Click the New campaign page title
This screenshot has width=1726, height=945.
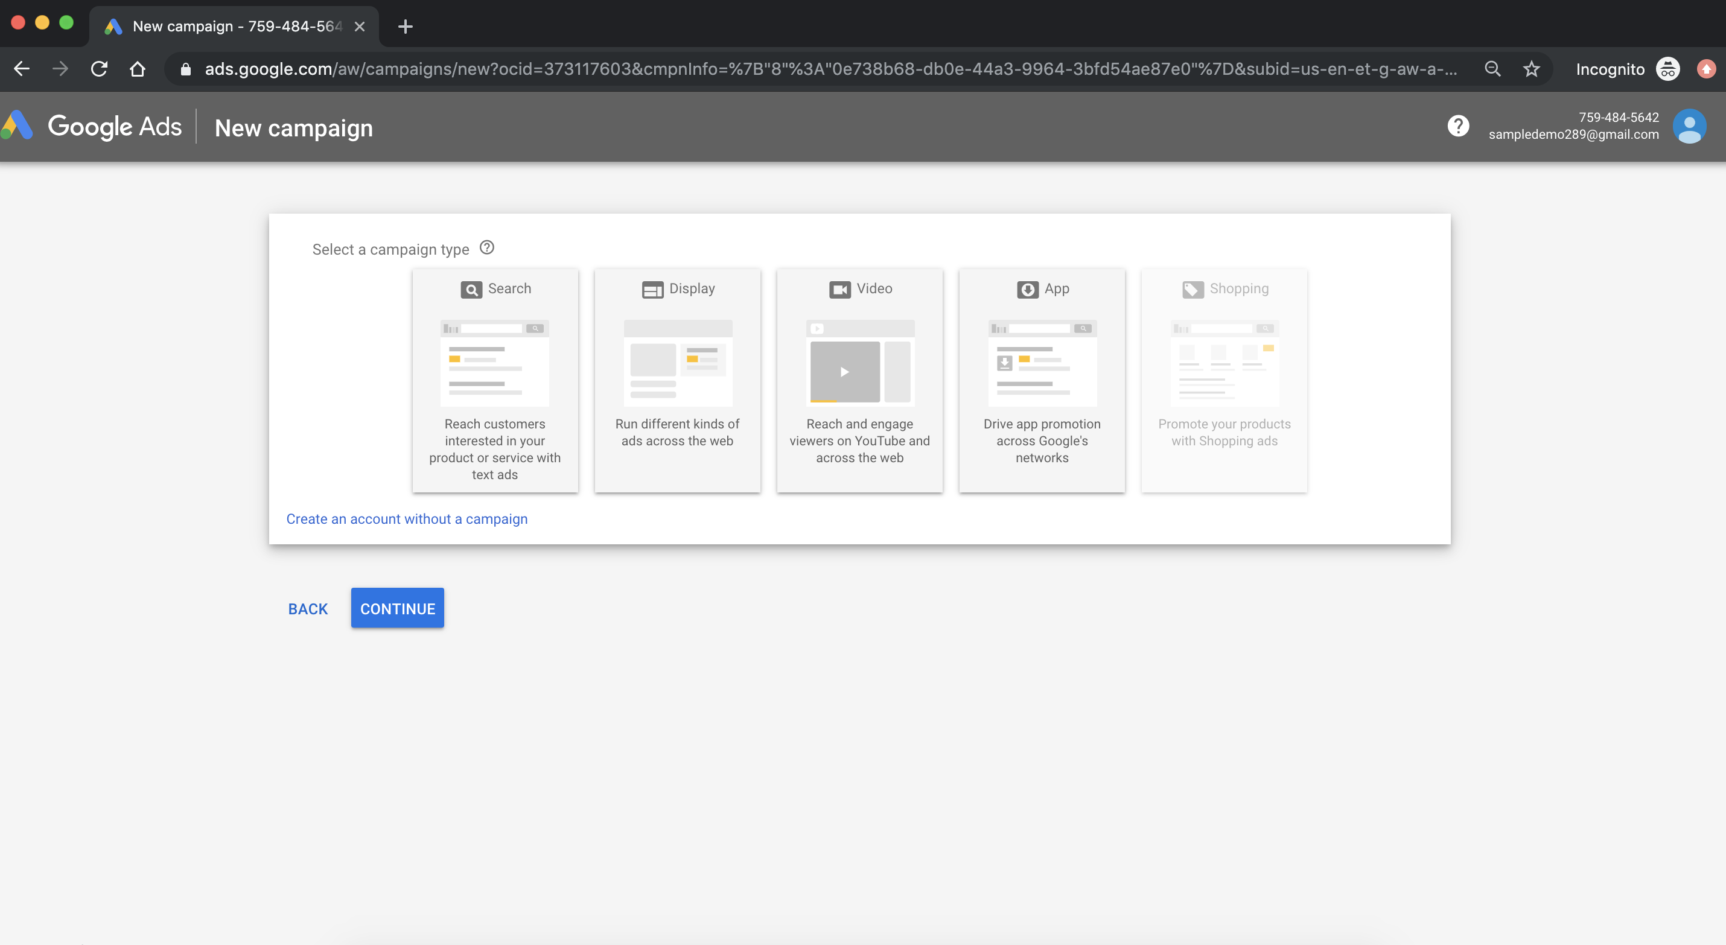[293, 127]
